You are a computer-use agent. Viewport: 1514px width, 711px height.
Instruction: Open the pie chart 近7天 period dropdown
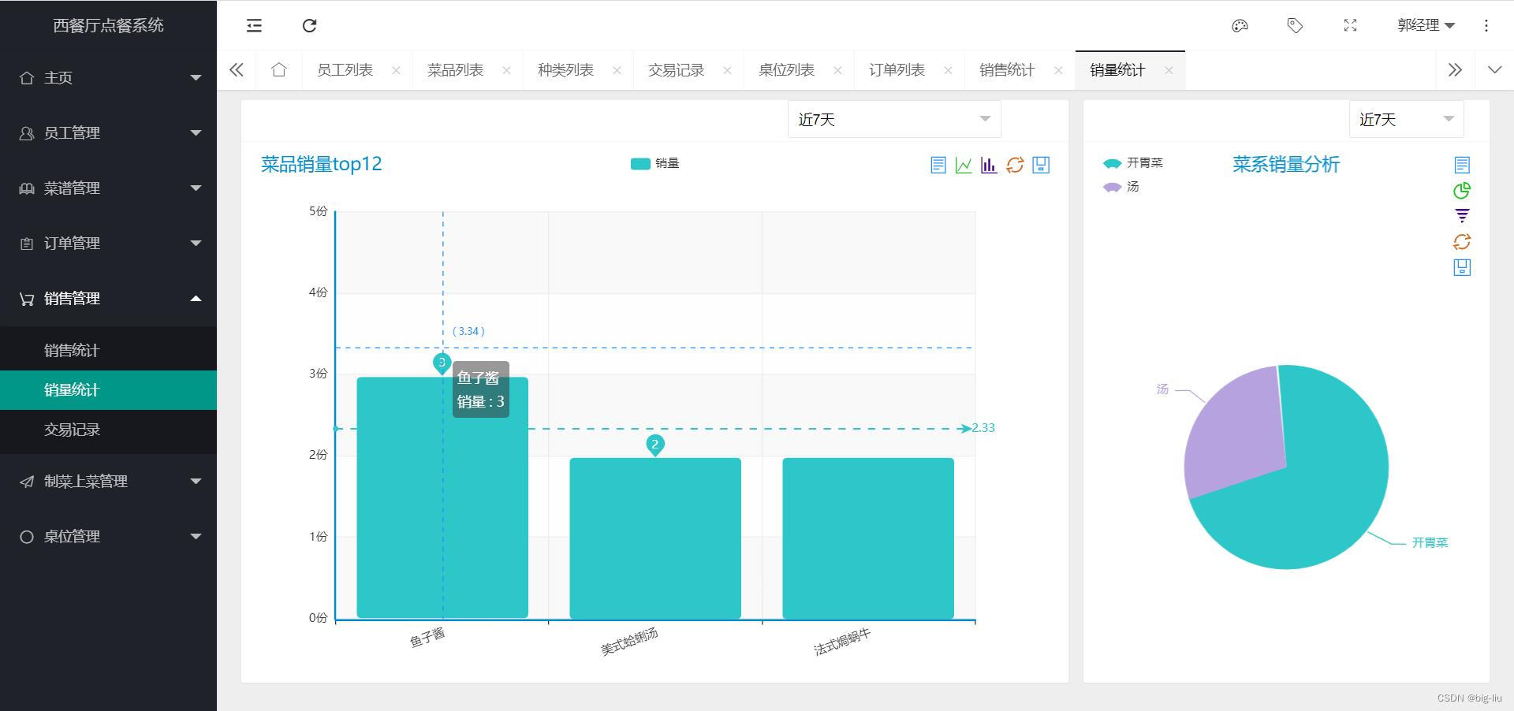(1406, 119)
